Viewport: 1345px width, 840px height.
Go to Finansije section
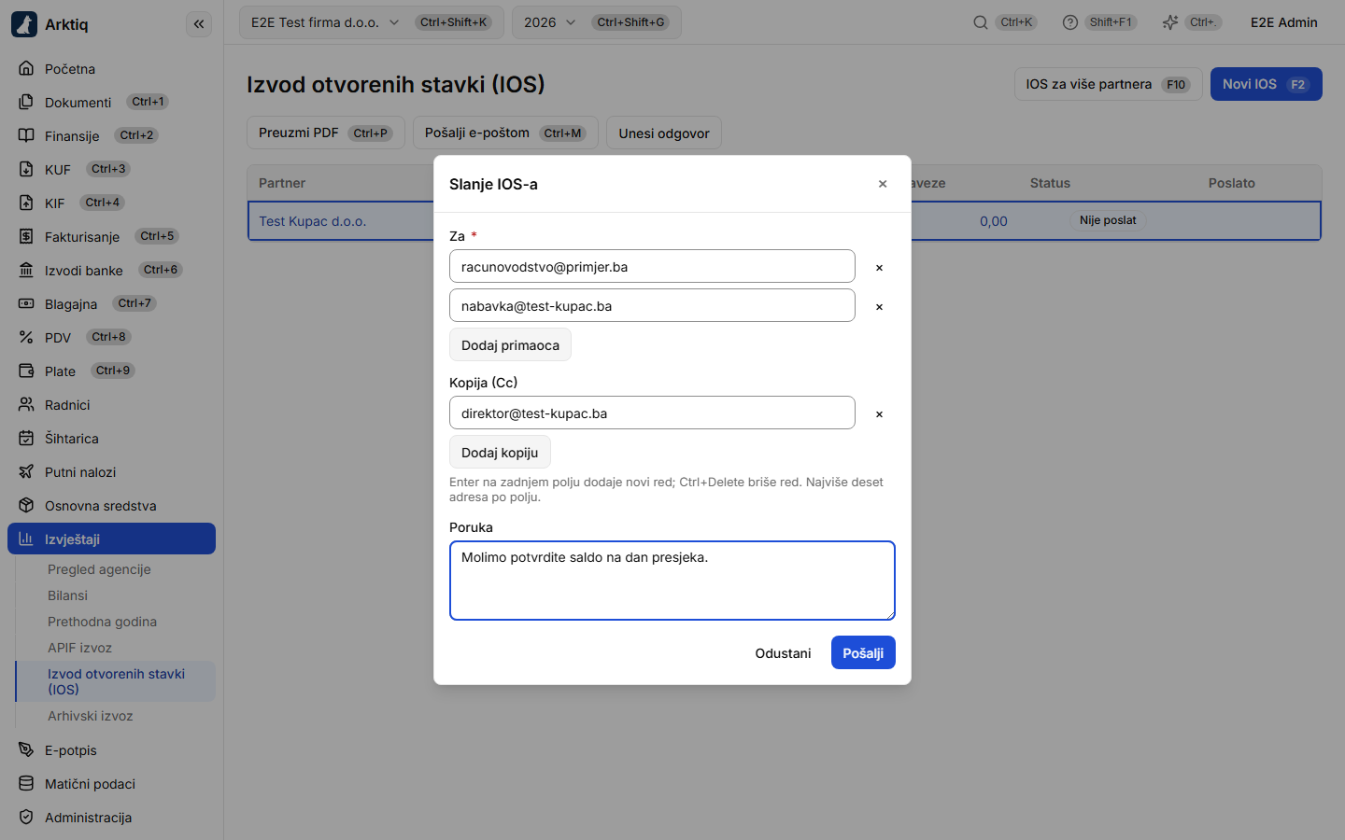[111, 136]
